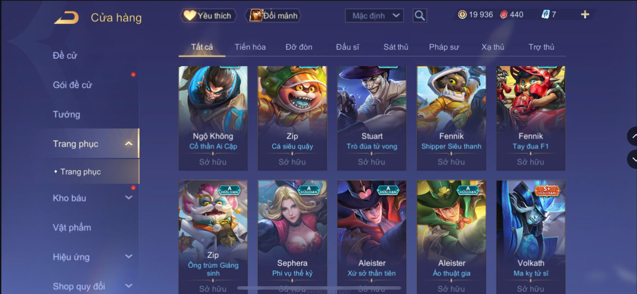Click the heart icon on Yêu thích
637x294 pixels.
(190, 15)
